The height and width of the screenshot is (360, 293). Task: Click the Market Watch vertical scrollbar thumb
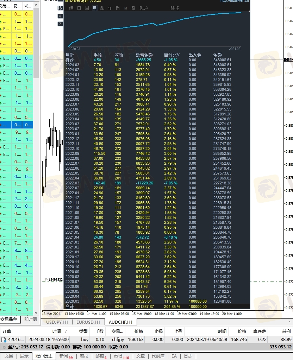tap(36, 43)
